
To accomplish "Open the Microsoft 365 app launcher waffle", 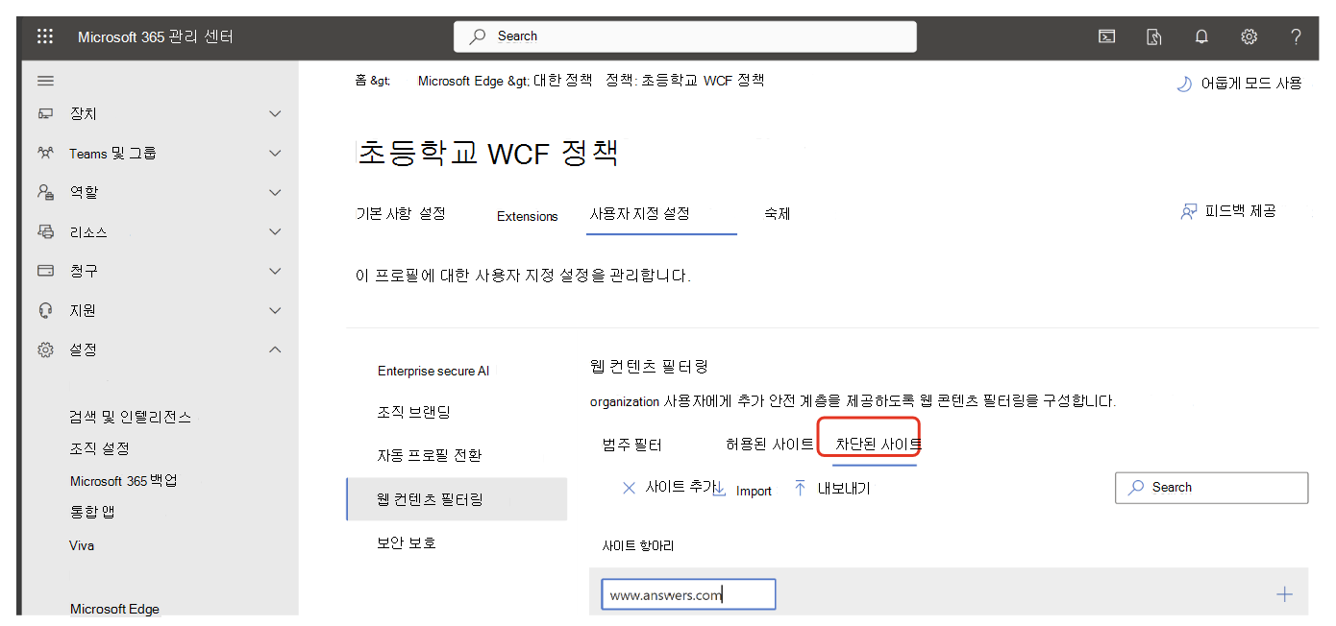I will coord(44,36).
